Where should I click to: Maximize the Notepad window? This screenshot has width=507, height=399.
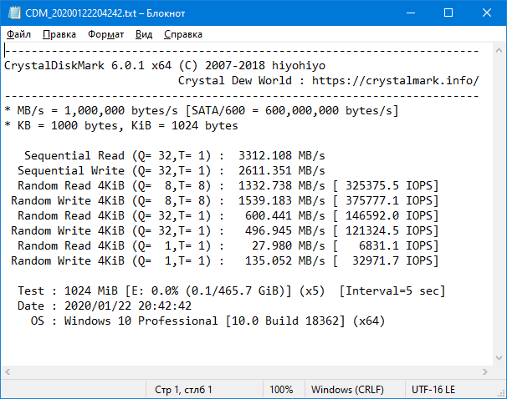pyautogui.click(x=448, y=13)
